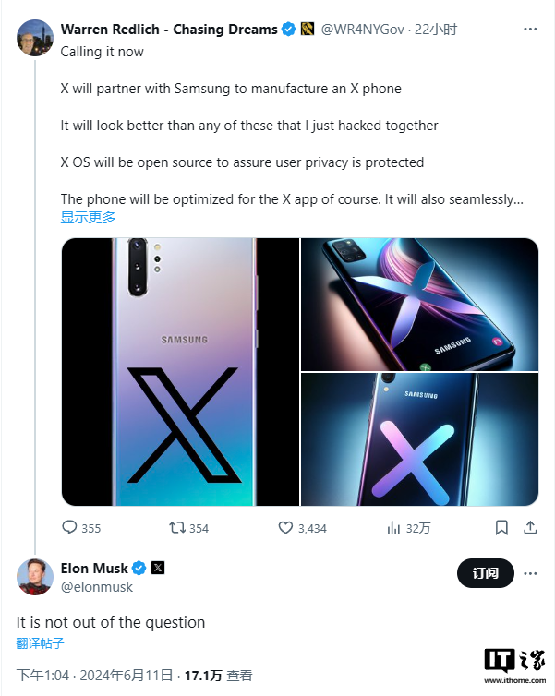This screenshot has height=696, width=555.
Task: Open the large Samsung X phone image
Action: [x=180, y=372]
